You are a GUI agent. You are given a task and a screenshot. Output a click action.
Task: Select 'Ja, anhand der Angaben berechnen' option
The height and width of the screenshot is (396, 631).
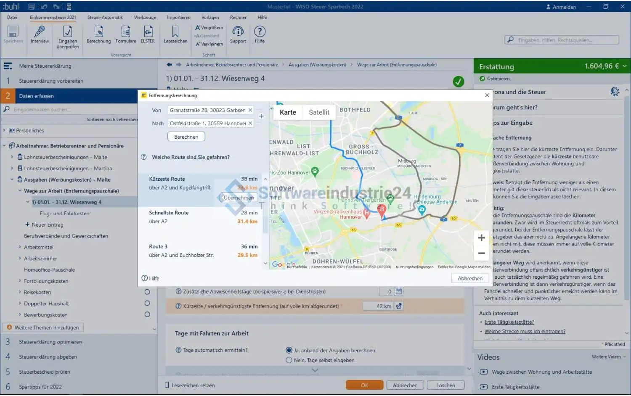pos(289,351)
